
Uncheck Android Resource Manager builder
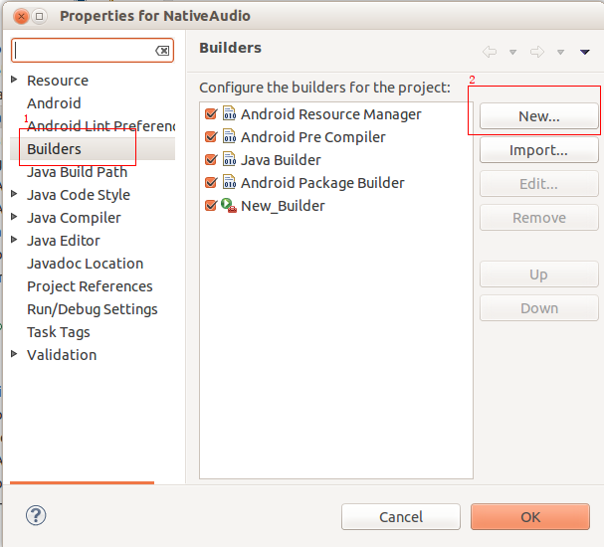(x=211, y=114)
